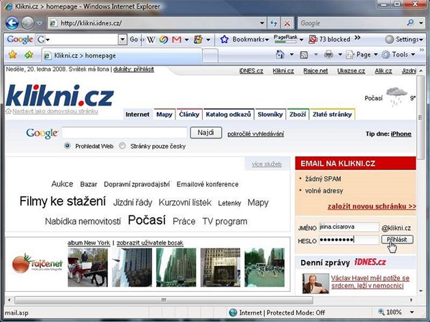The height and width of the screenshot is (322, 430).
Task: Click the browser Back arrow button
Action: (x=12, y=23)
